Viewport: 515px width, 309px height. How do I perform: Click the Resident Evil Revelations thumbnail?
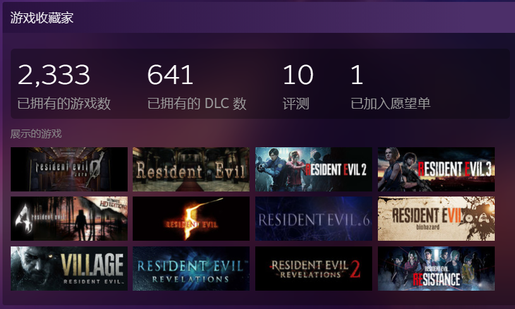click(x=191, y=269)
